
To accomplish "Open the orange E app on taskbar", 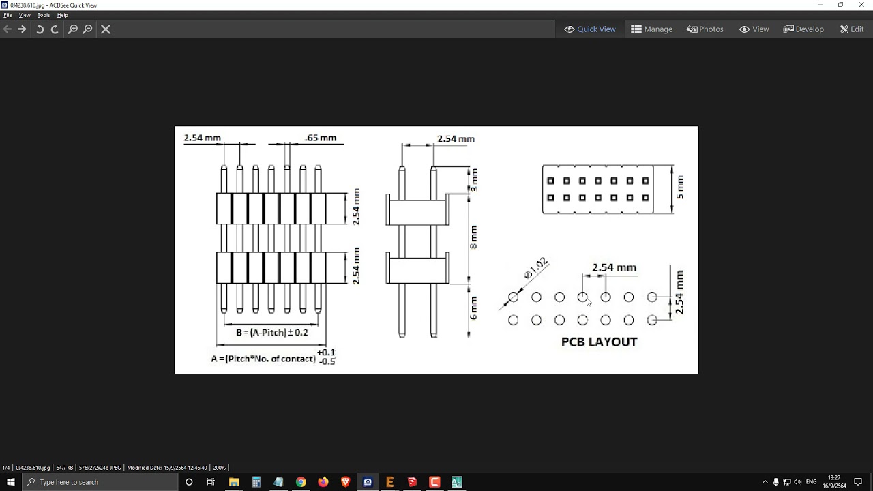I will (390, 482).
